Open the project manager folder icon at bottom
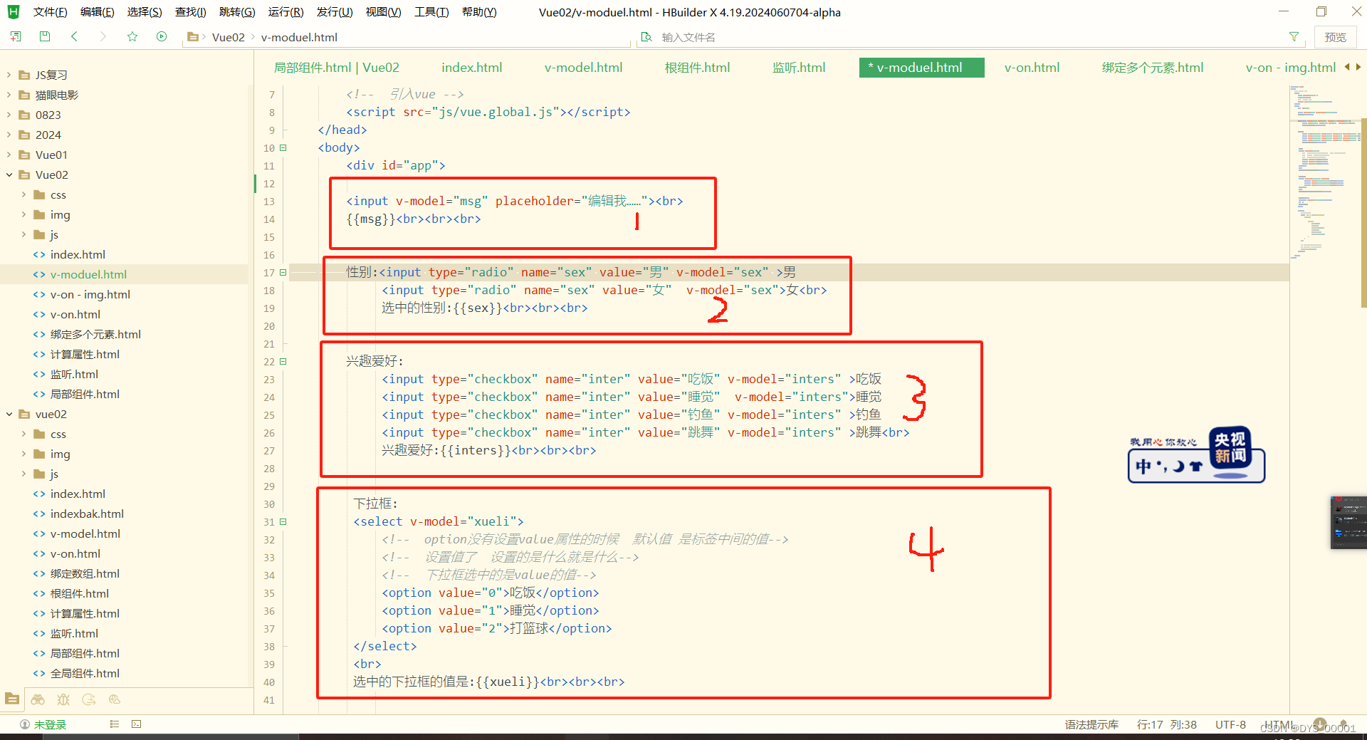This screenshot has height=740, width=1367. click(x=12, y=699)
